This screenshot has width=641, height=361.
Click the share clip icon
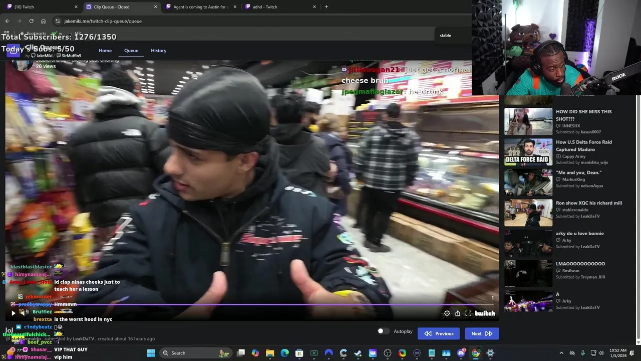[458, 313]
